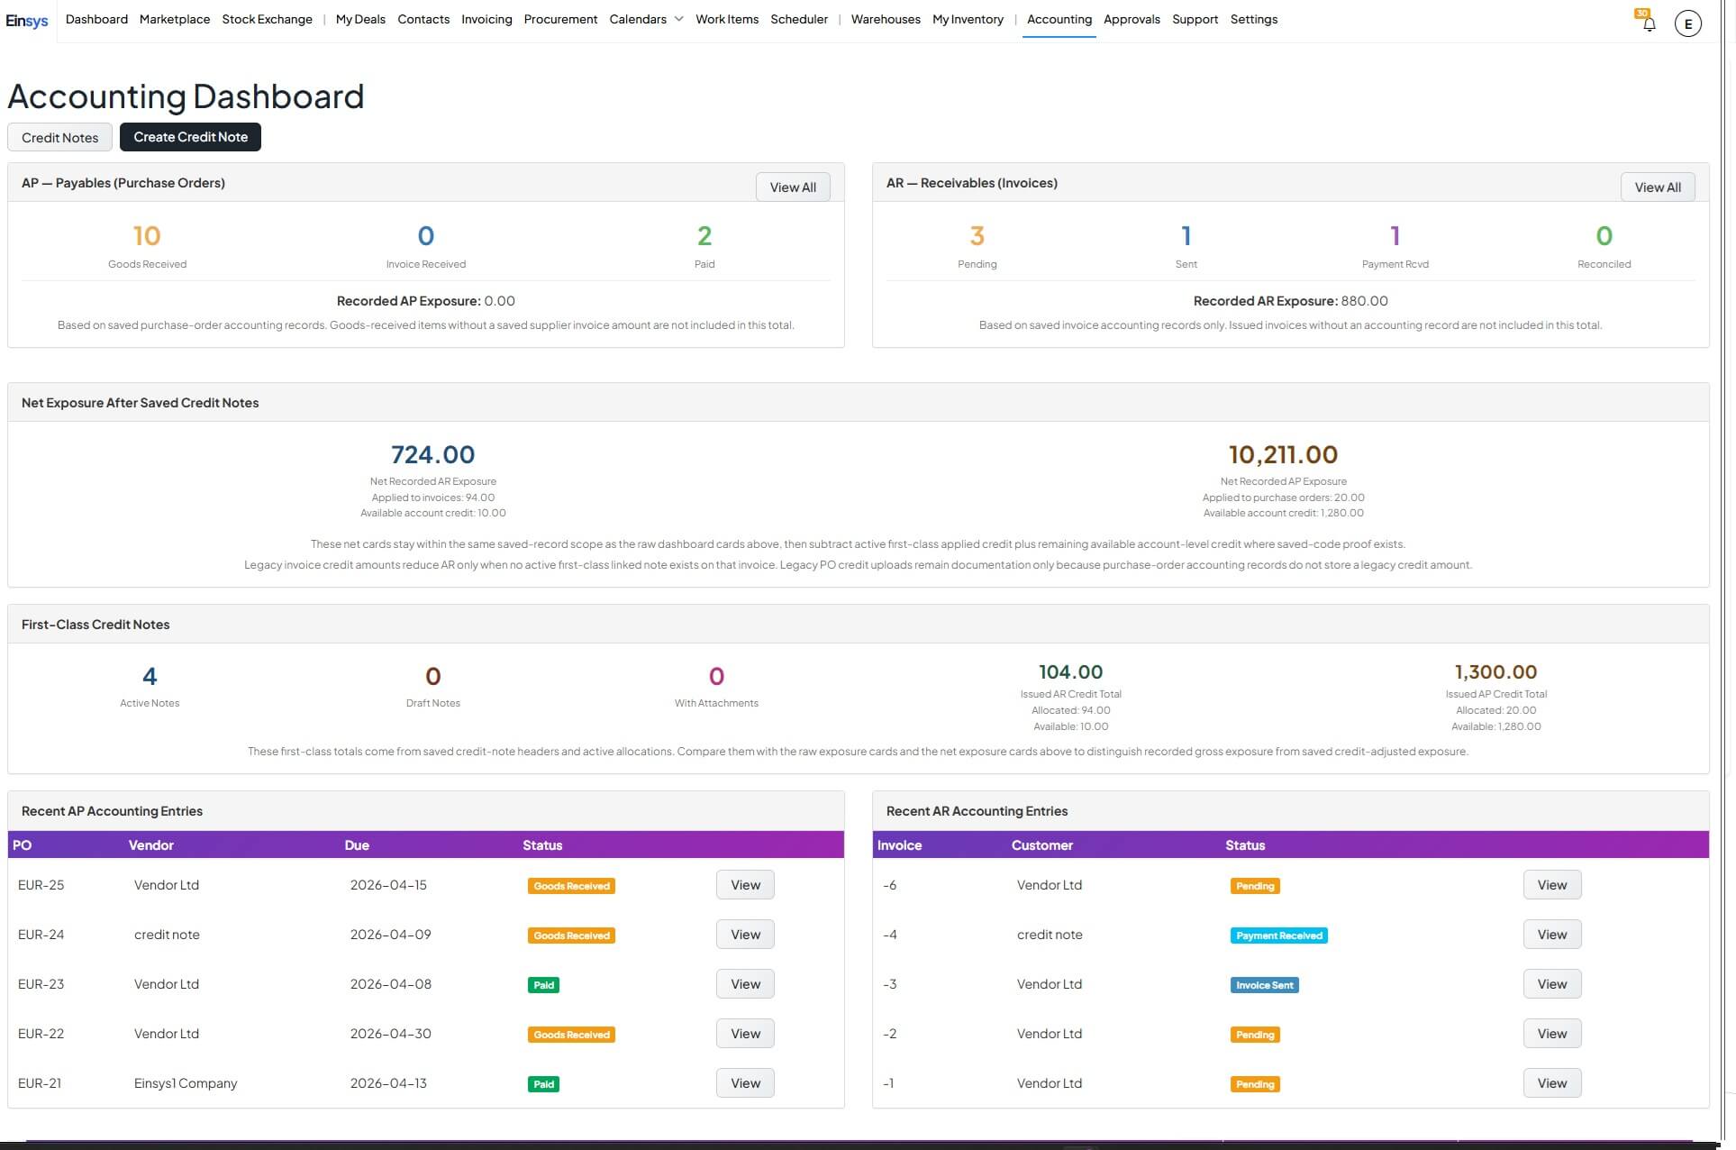Click the Pending receivables count 3
The width and height of the screenshot is (1736, 1150).
click(x=977, y=236)
